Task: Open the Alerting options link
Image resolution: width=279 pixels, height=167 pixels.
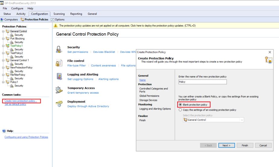Action: (108, 79)
